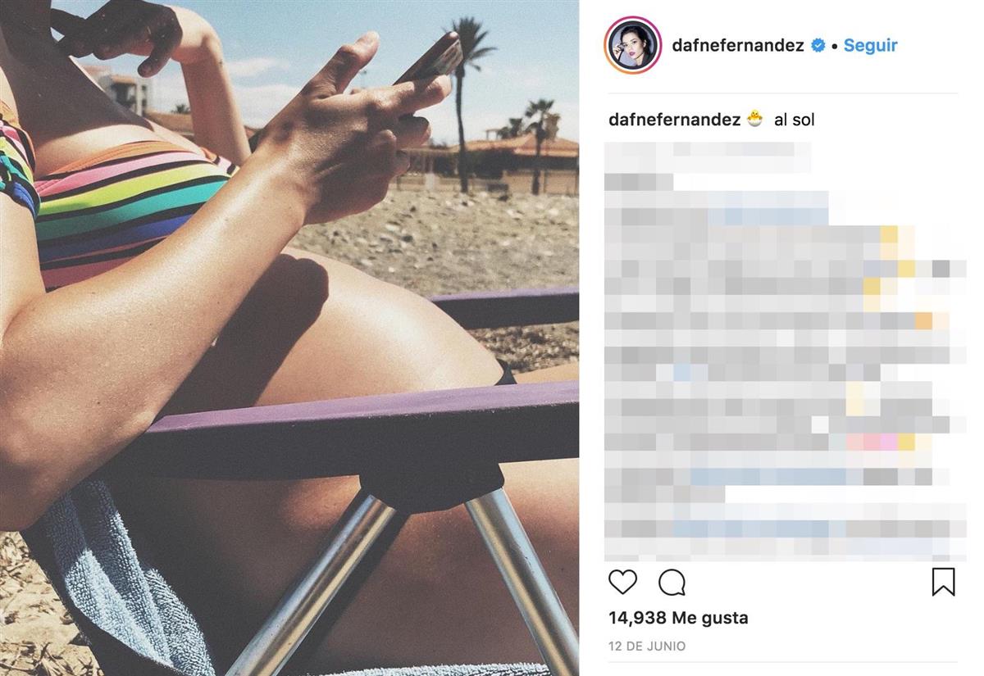Save the post with the bookmark icon

[943, 582]
